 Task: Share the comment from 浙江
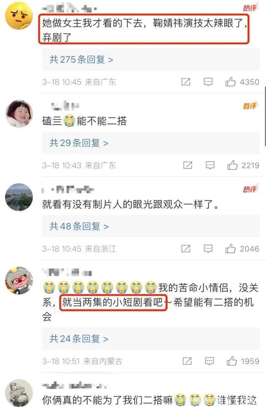185,249
